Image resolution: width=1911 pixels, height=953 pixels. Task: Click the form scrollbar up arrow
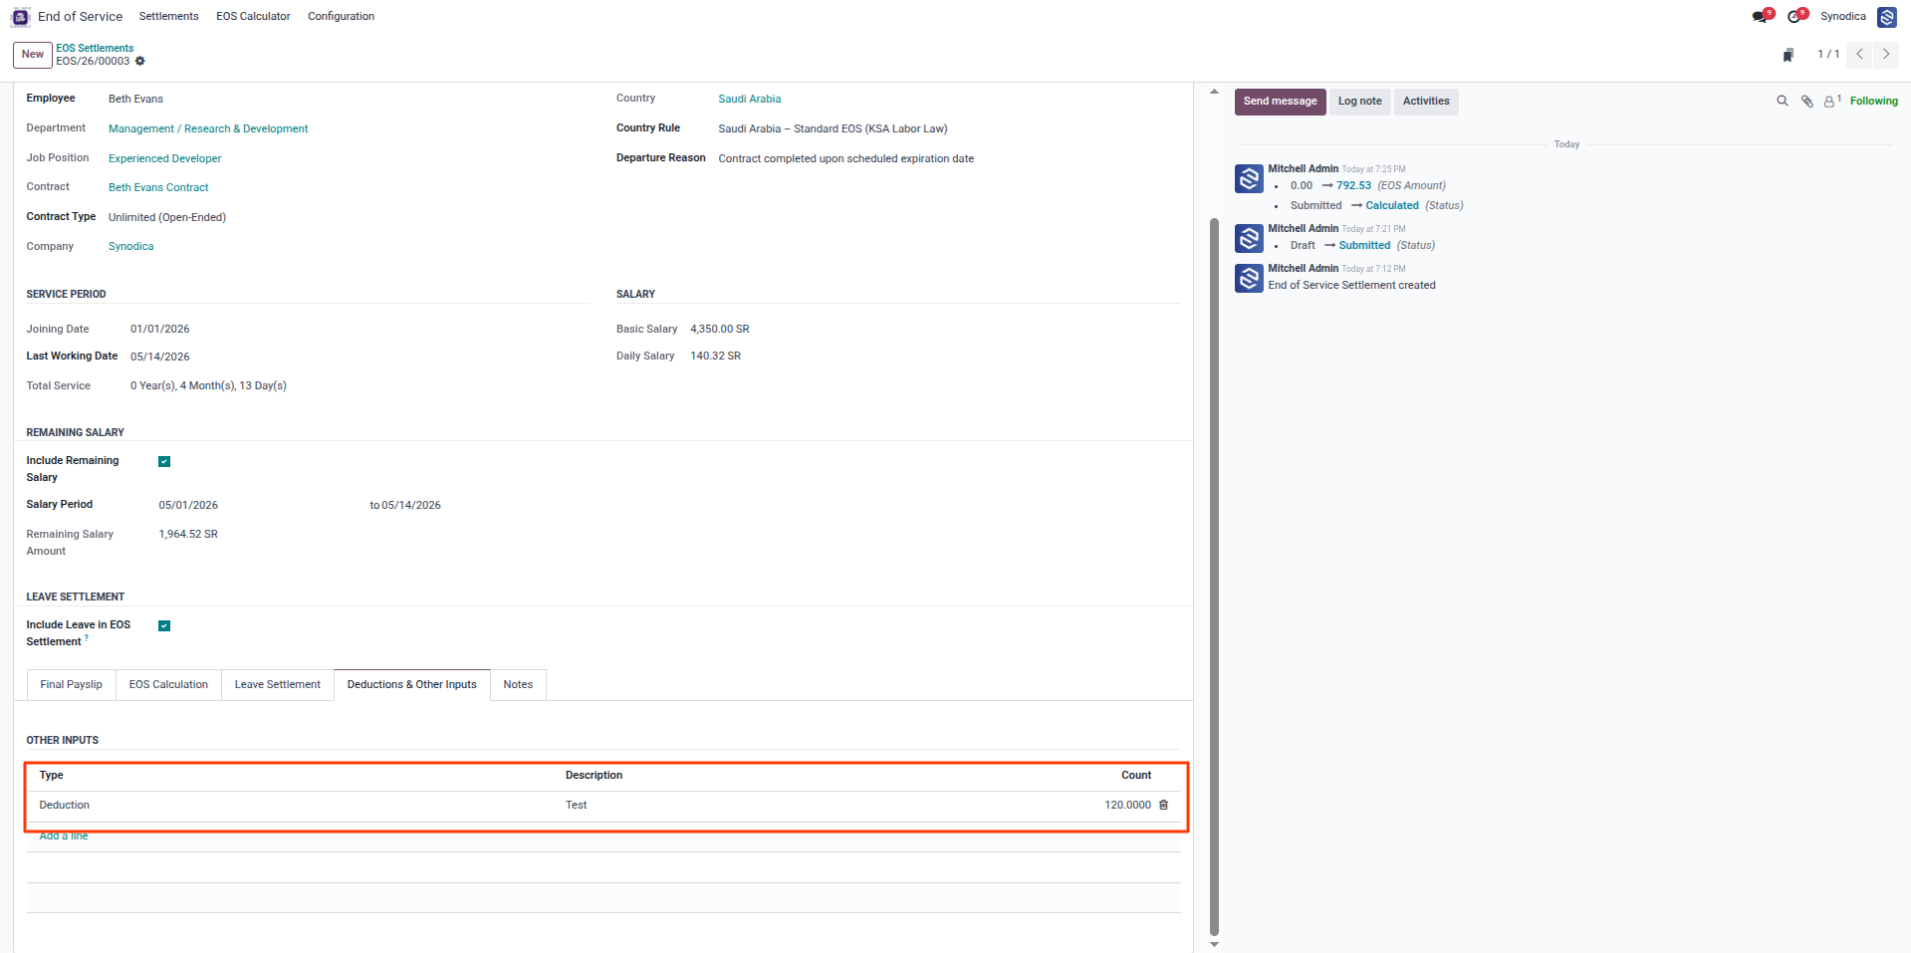1213,92
